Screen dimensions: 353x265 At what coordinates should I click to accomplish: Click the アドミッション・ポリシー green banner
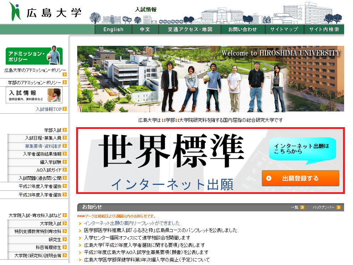(x=34, y=55)
